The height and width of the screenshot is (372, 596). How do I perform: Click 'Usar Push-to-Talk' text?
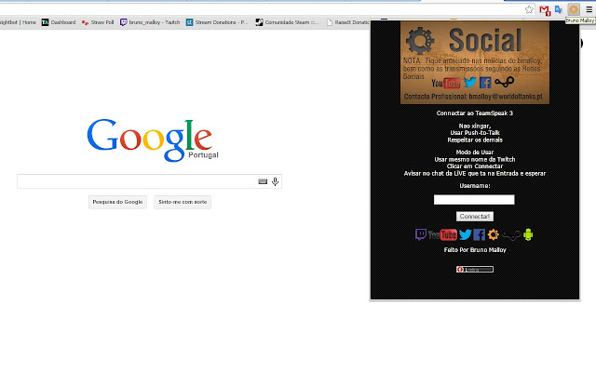coord(475,133)
